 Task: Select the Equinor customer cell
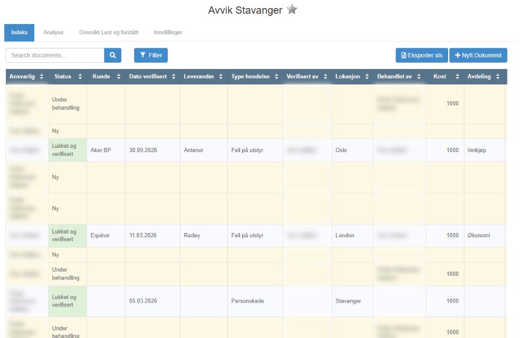[106, 235]
